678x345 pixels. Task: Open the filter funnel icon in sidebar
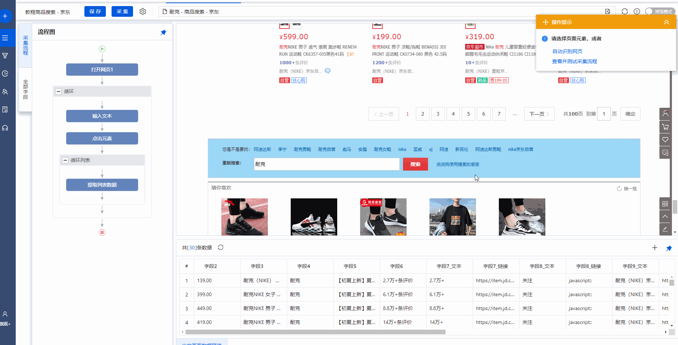[x=5, y=56]
